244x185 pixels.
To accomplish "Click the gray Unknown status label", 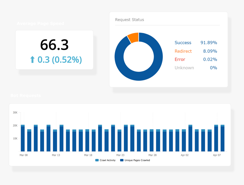I will [184, 68].
